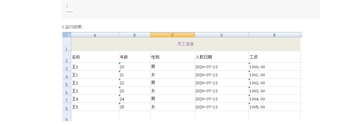Select the 女 gender cell in 王3's row

click(172, 91)
